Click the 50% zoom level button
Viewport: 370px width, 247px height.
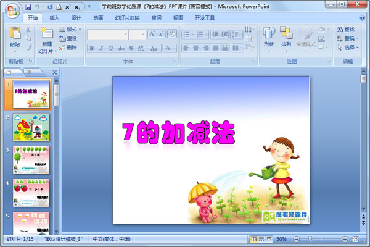click(x=281, y=239)
